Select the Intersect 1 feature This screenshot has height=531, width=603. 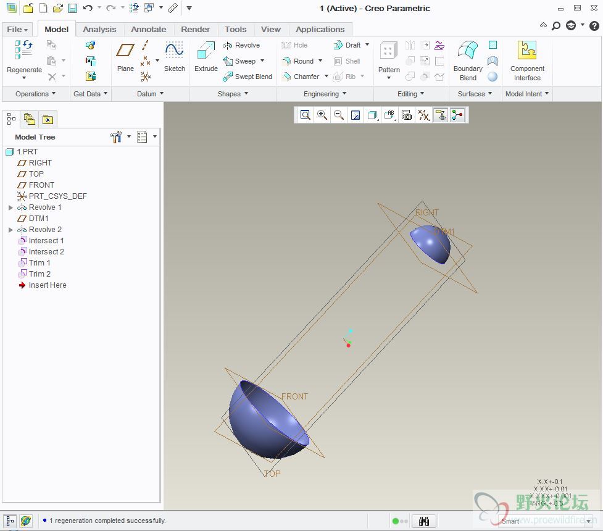tap(41, 241)
